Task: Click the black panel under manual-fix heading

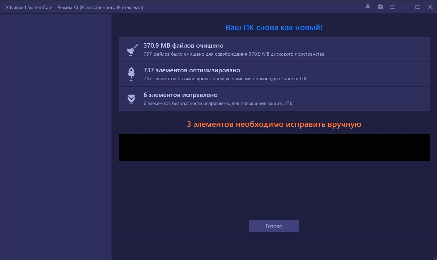Action: (x=274, y=147)
